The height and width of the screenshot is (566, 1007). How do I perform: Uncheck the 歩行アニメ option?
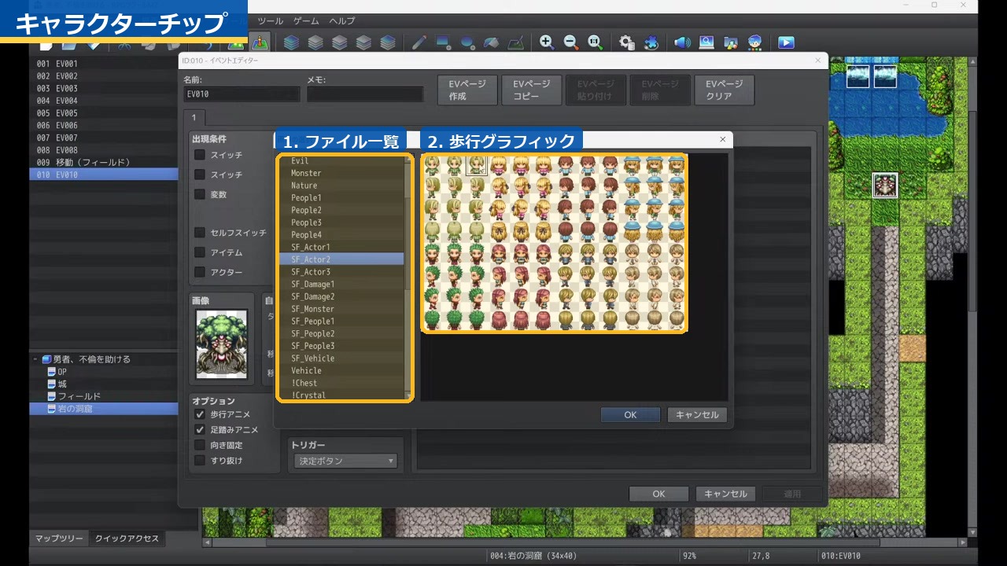[x=200, y=414]
